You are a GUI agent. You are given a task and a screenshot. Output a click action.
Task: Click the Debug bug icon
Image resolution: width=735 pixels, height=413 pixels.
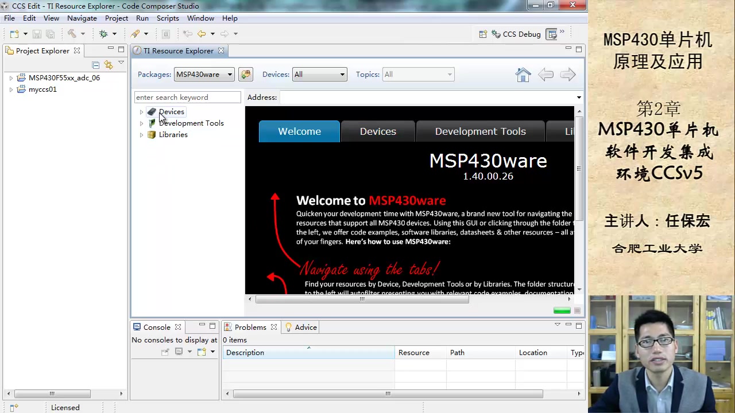point(103,34)
